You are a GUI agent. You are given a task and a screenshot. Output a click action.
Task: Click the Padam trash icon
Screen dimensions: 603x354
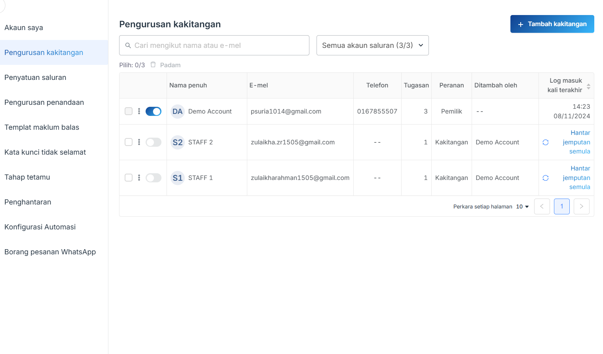coord(153,65)
